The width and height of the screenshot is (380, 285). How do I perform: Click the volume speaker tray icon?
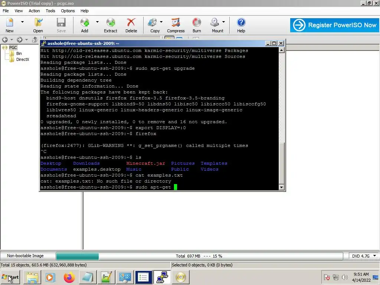point(344,277)
